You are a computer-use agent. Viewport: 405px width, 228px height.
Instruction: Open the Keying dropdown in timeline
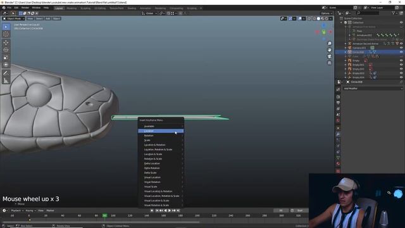[30, 210]
